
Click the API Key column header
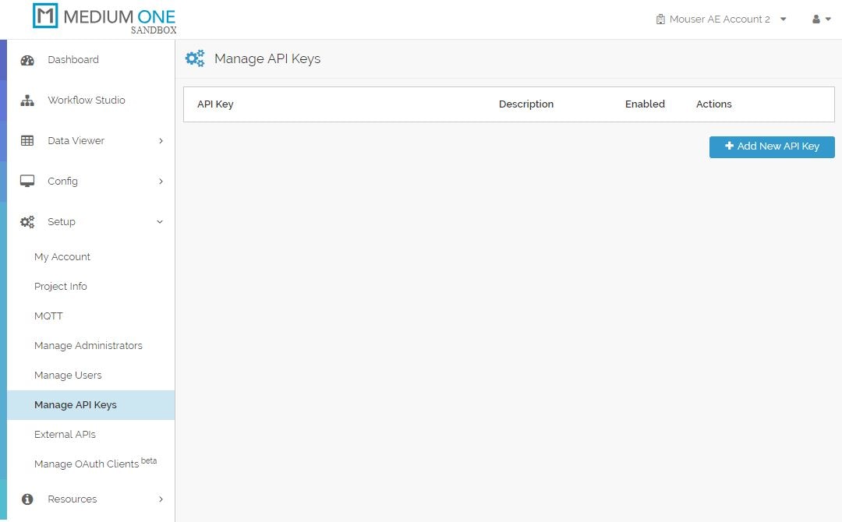(x=215, y=104)
